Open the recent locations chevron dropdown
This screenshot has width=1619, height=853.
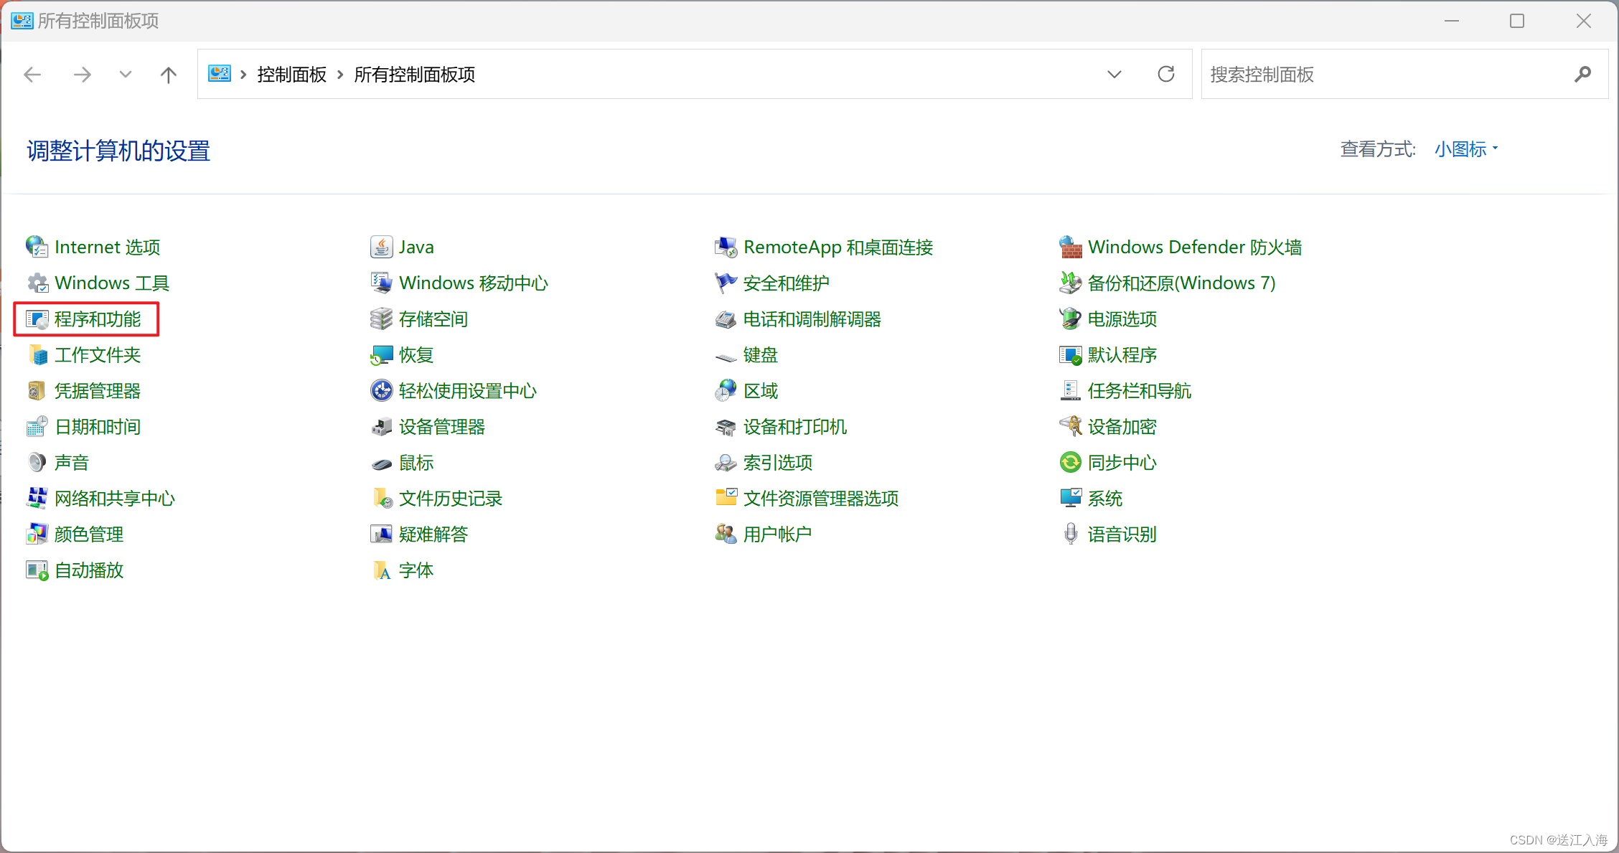(126, 75)
